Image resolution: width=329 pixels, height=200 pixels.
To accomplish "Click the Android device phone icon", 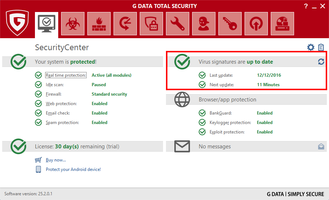I will (x=38, y=169).
